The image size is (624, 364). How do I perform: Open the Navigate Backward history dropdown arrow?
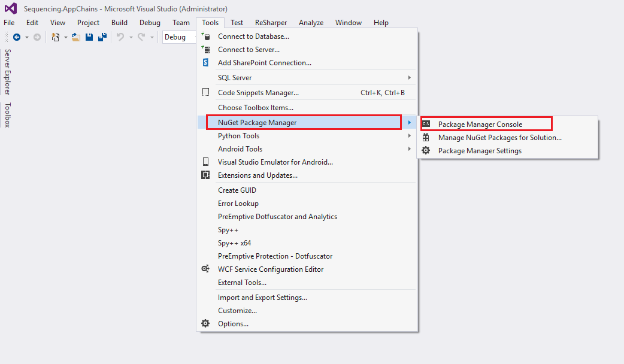tap(27, 37)
